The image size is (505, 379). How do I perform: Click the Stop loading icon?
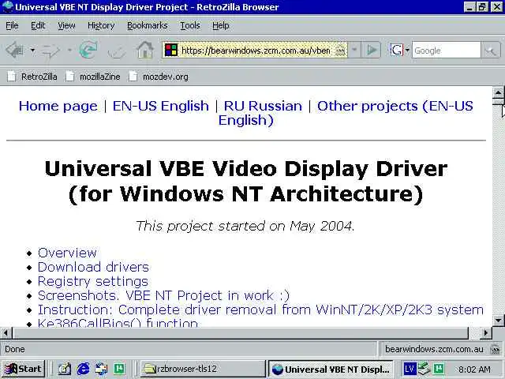click(117, 51)
